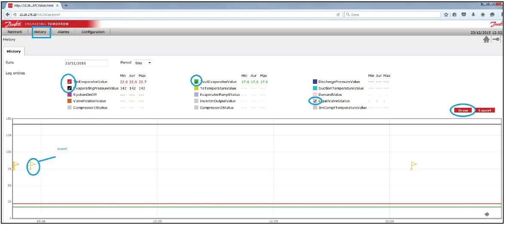This screenshot has width=505, height=225.
Task: Click the red Export button
Action: click(485, 110)
